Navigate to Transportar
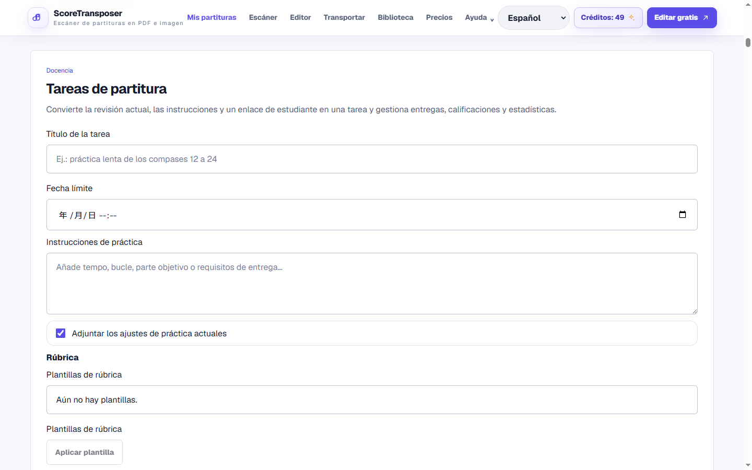This screenshot has height=470, width=752. point(344,18)
